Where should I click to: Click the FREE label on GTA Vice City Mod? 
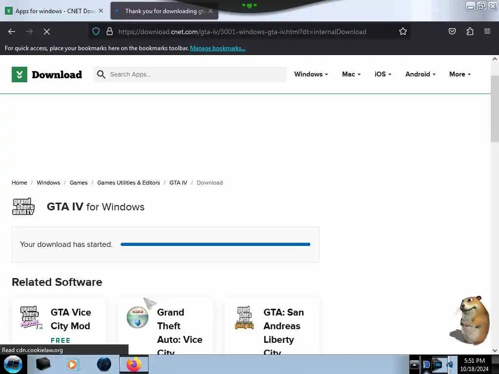[60, 340]
